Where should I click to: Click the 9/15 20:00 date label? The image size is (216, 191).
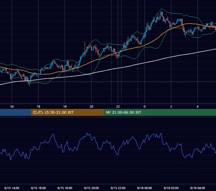91,188
